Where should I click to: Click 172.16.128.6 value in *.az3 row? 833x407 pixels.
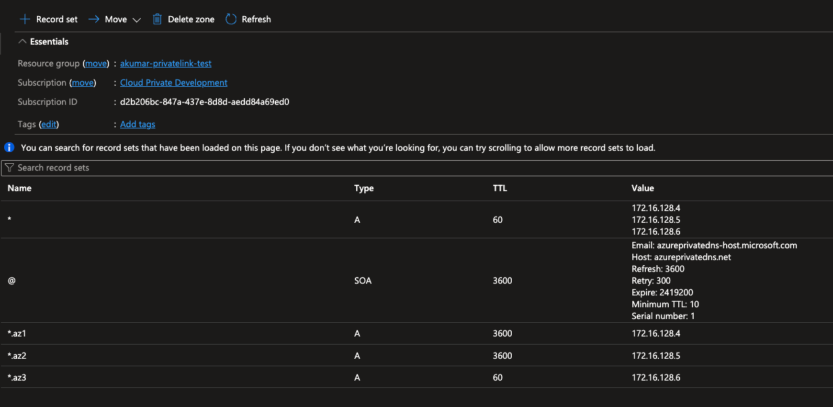click(x=656, y=377)
